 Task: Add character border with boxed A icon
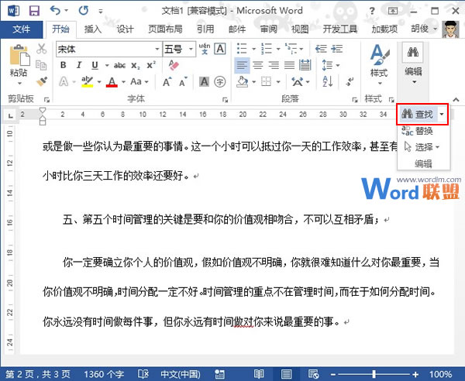click(220, 49)
